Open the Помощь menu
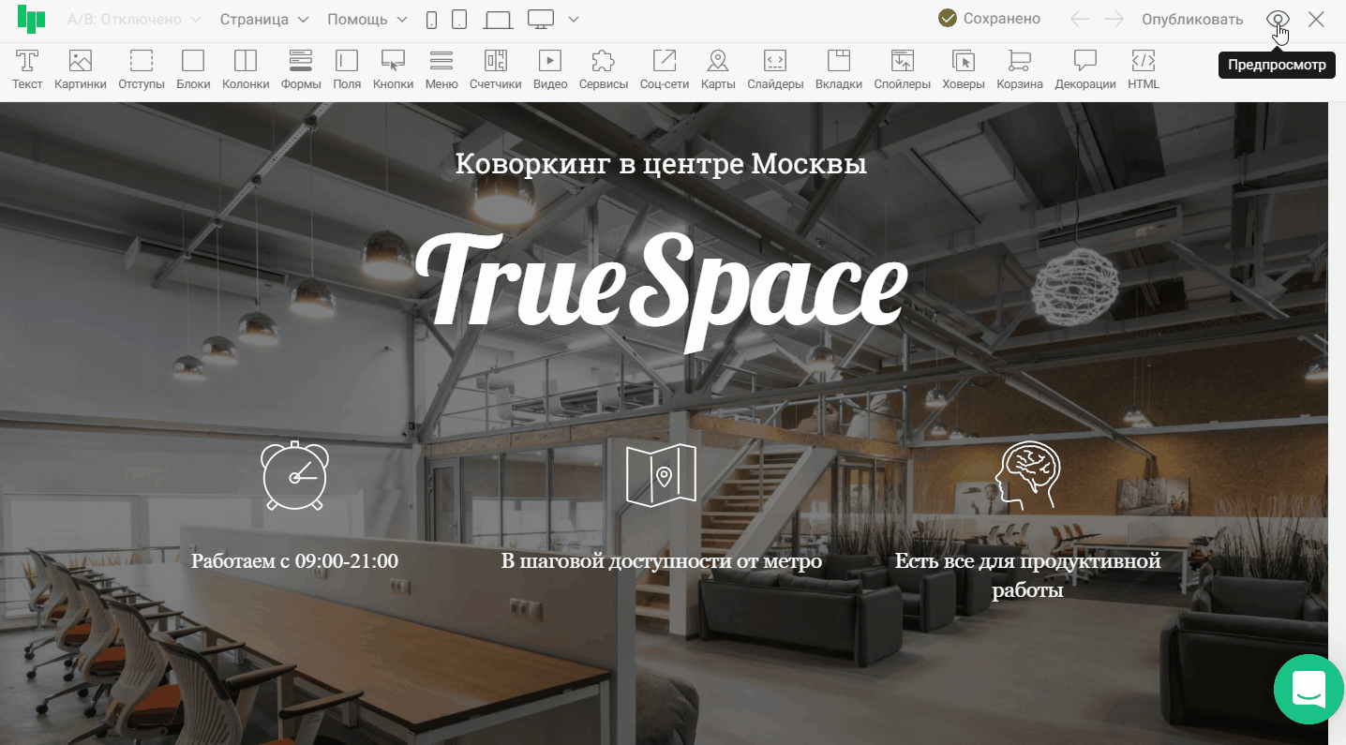This screenshot has width=1346, height=745. (x=367, y=20)
